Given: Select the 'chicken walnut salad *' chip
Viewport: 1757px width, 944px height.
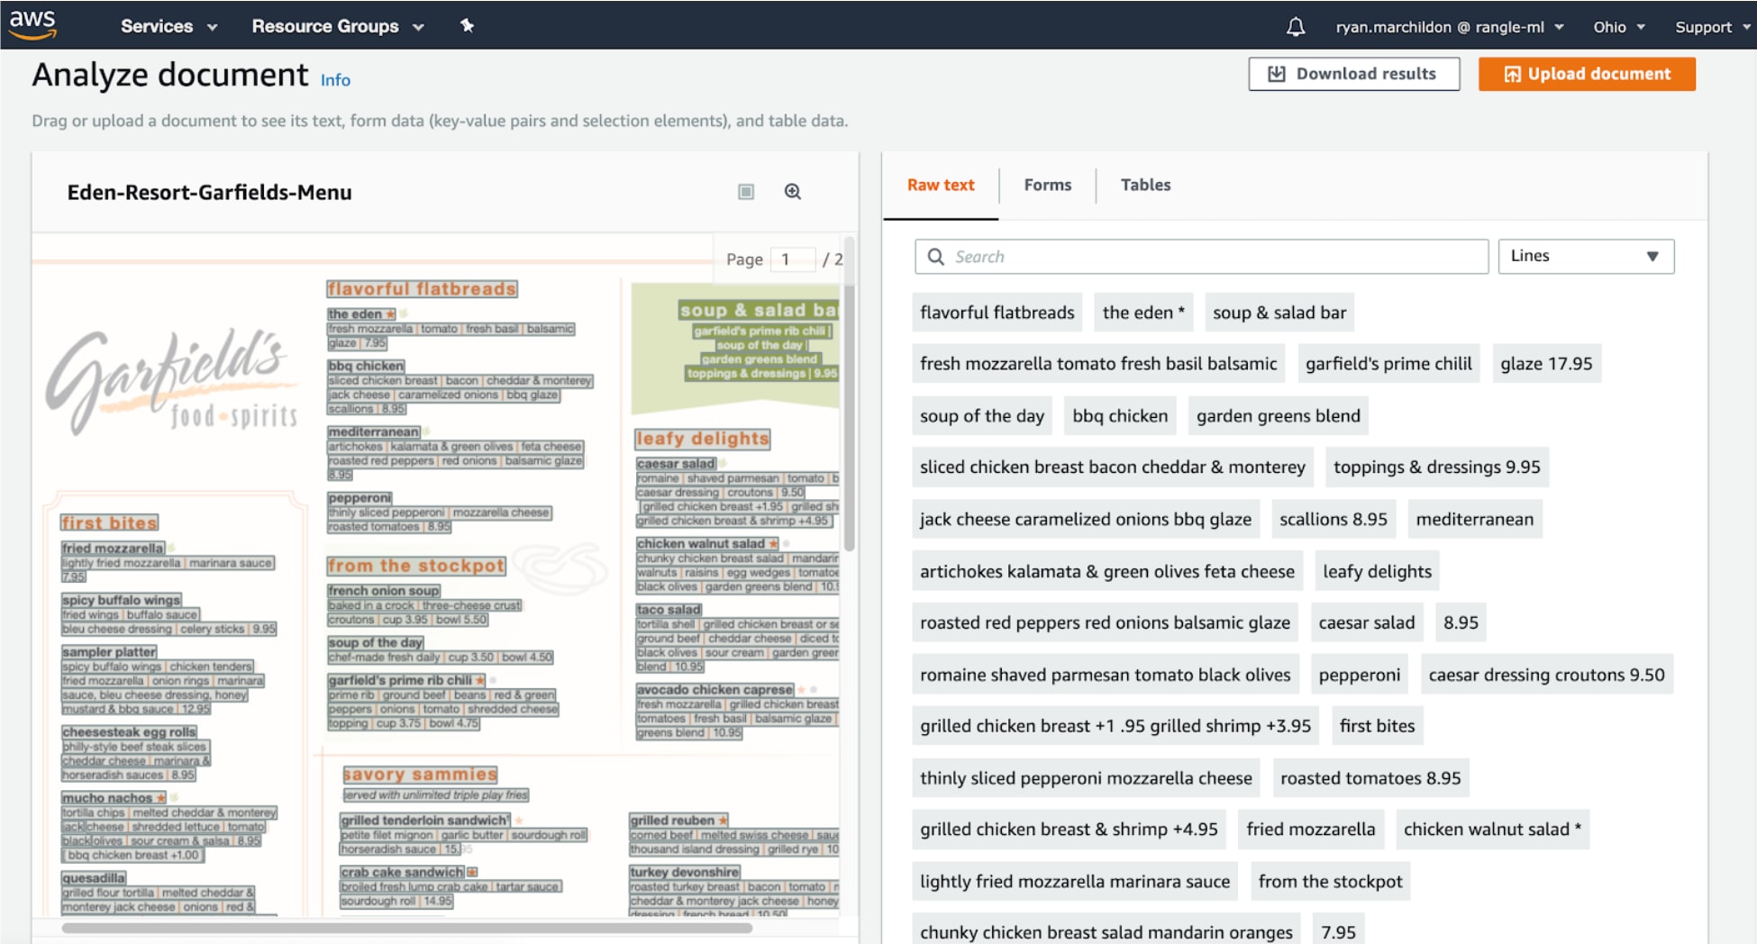Looking at the screenshot, I should (1492, 831).
